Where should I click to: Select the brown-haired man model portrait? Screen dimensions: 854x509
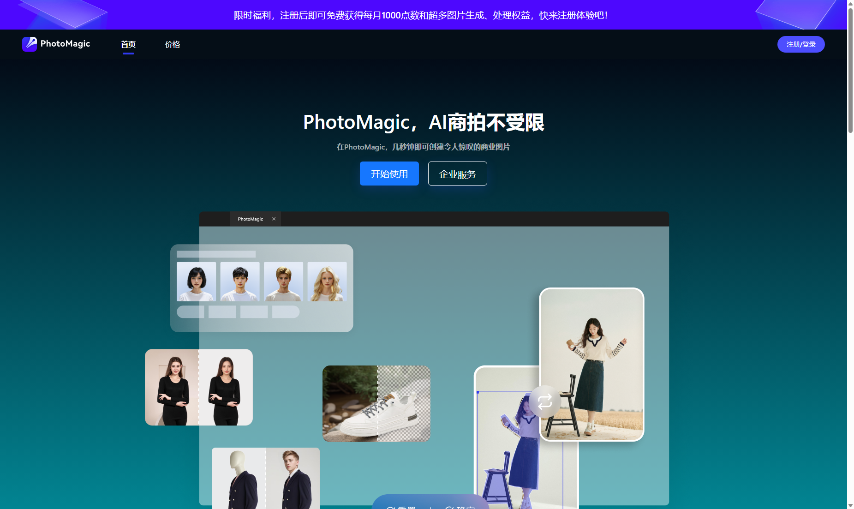(x=284, y=281)
